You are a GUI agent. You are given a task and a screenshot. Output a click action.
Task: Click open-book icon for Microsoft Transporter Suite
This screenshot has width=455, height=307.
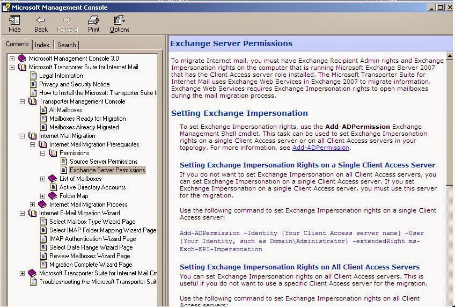pyautogui.click(x=22, y=67)
